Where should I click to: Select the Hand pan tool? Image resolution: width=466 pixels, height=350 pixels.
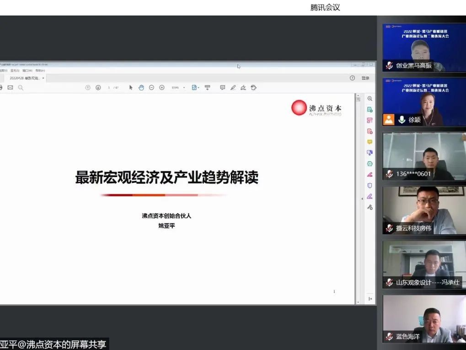(x=141, y=87)
